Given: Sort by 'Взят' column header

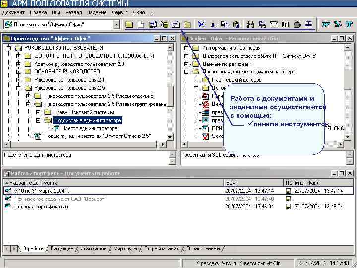Looking at the screenshot, I should point(253,183).
